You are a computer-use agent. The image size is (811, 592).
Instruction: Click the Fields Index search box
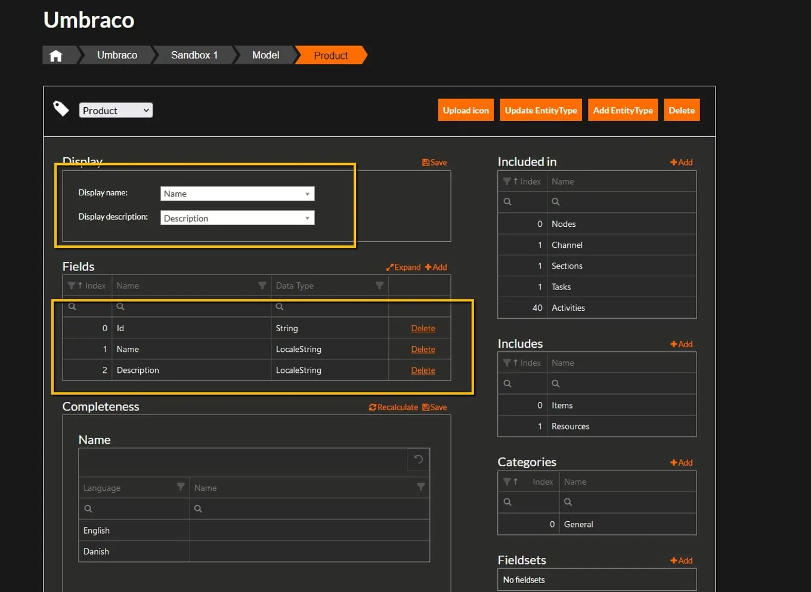[x=87, y=307]
